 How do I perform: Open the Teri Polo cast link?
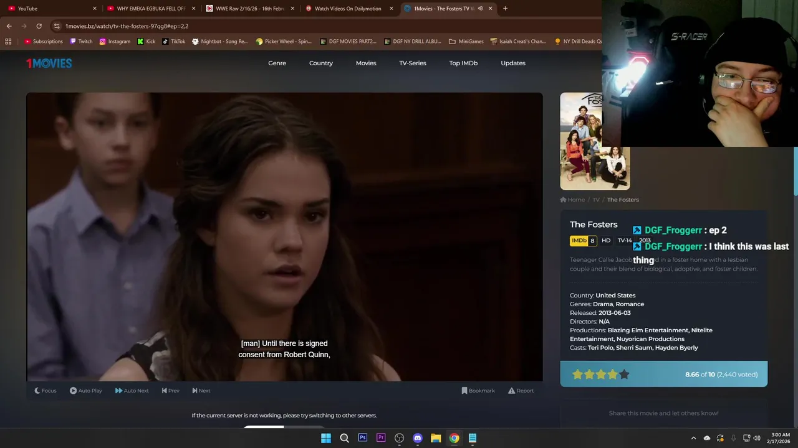[x=600, y=348]
